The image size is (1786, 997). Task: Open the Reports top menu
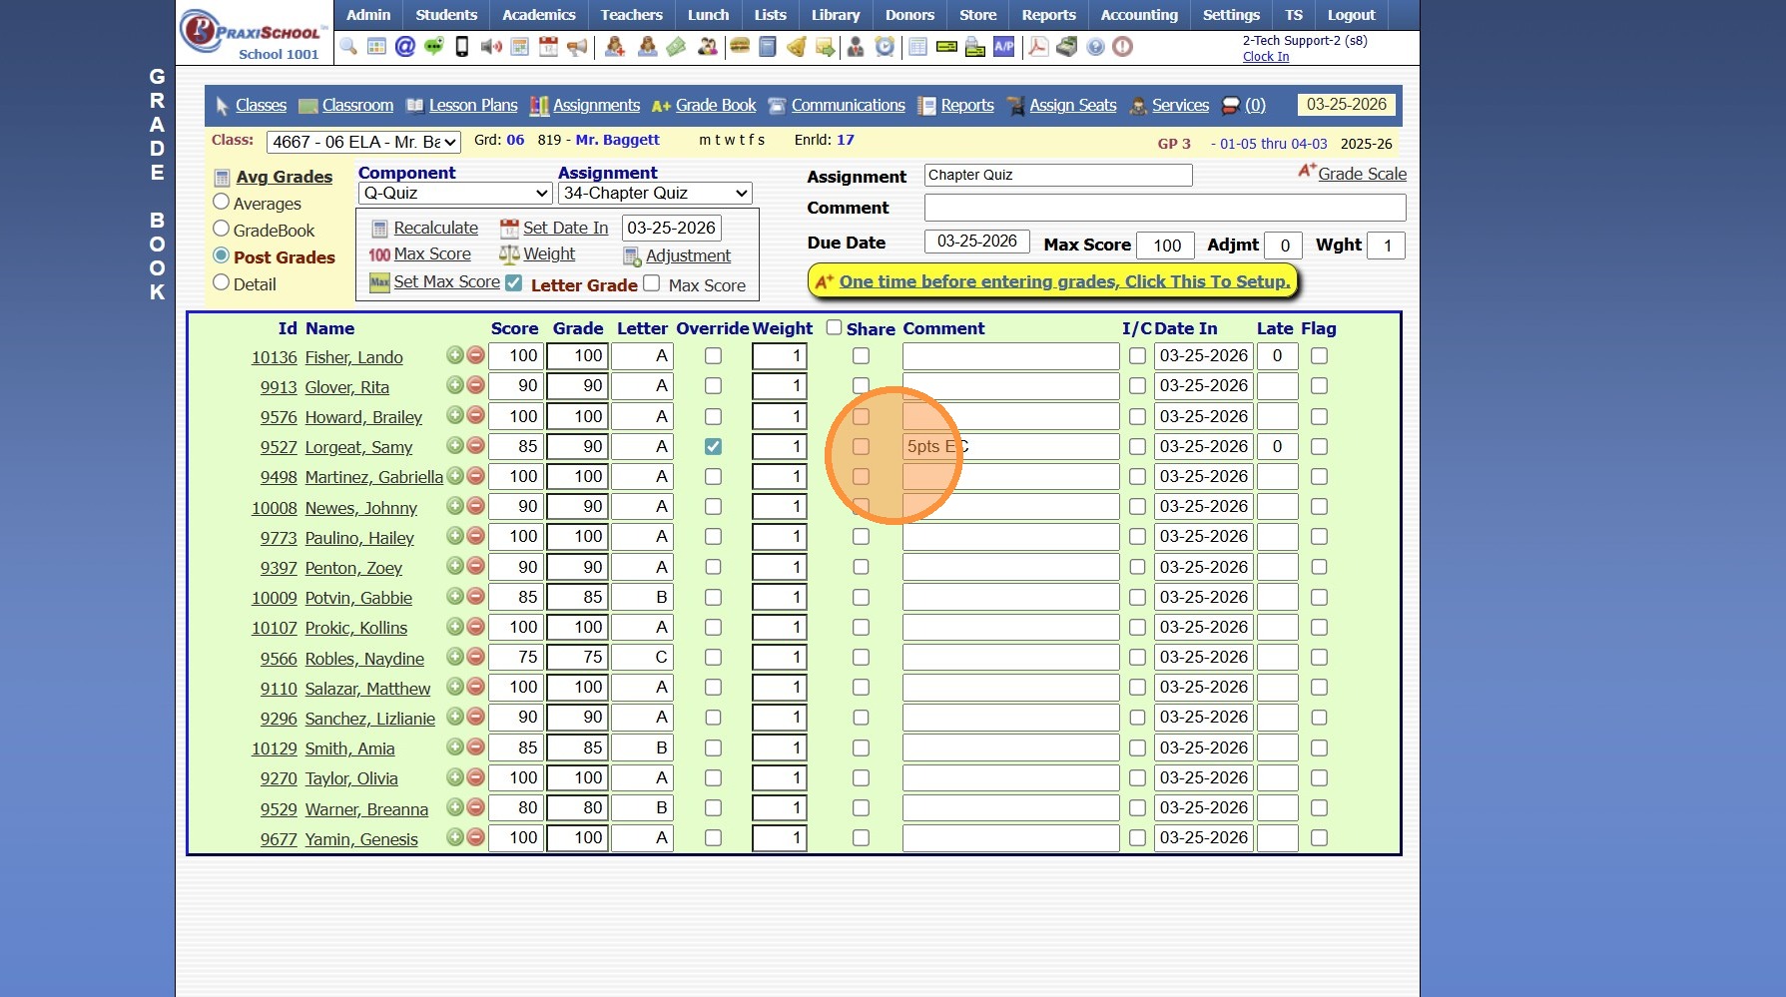[x=1048, y=15]
